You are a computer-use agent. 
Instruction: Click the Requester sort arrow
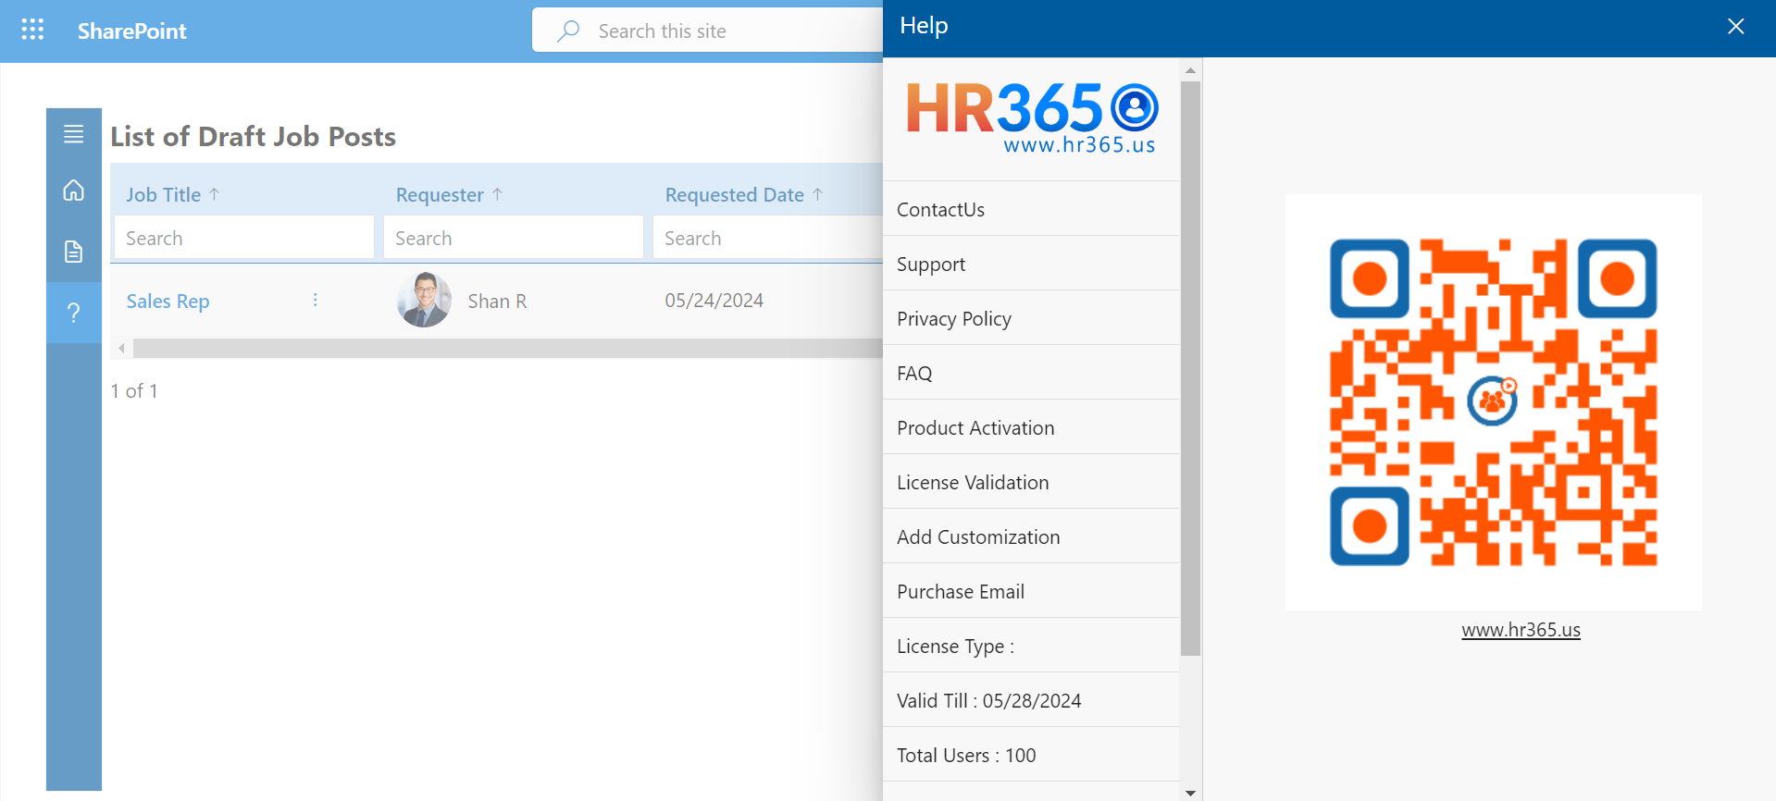point(497,194)
